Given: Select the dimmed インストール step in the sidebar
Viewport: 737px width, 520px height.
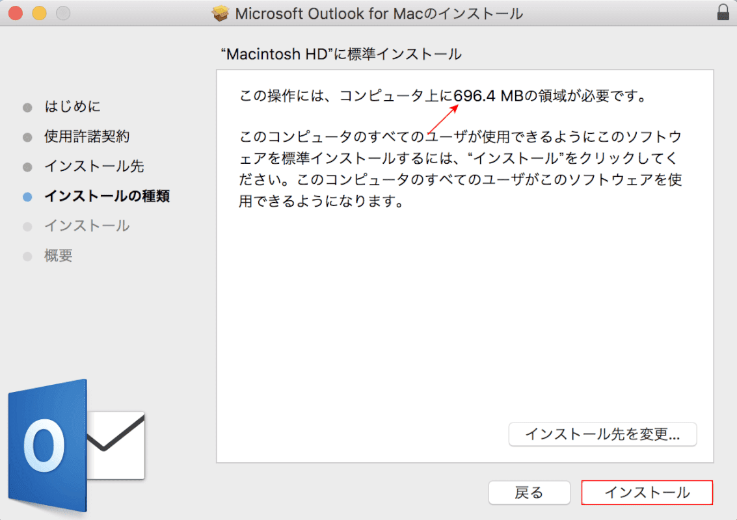Looking at the screenshot, I should point(87,226).
